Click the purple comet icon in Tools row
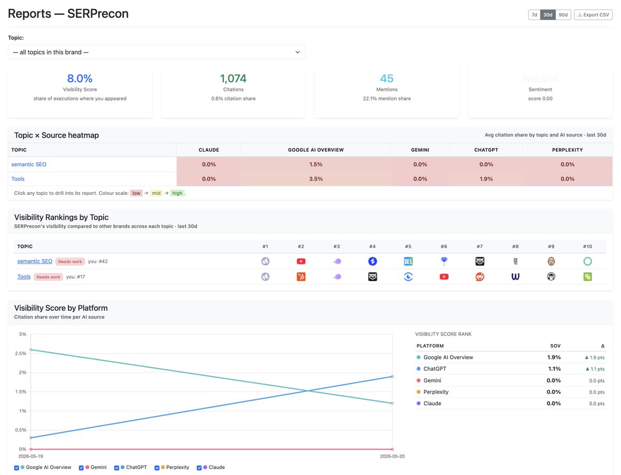The width and height of the screenshot is (621, 475). click(x=337, y=277)
